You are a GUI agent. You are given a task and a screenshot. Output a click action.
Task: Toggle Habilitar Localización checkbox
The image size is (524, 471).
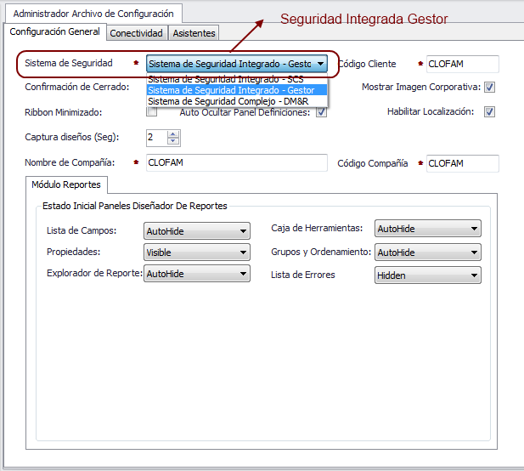coord(490,112)
